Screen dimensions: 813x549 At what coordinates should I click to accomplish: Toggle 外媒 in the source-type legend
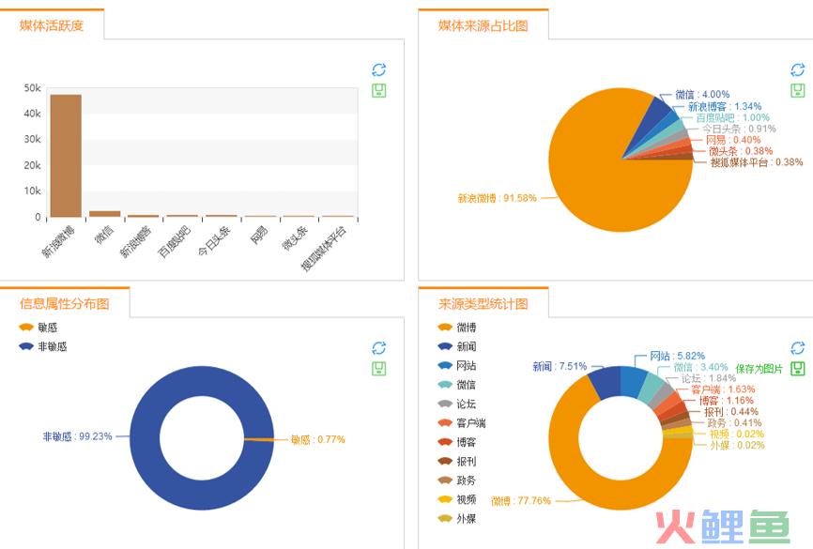[x=457, y=518]
